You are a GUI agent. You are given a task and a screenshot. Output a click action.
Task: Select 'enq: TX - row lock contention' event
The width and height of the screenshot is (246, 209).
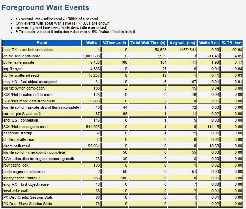[x=42, y=50]
